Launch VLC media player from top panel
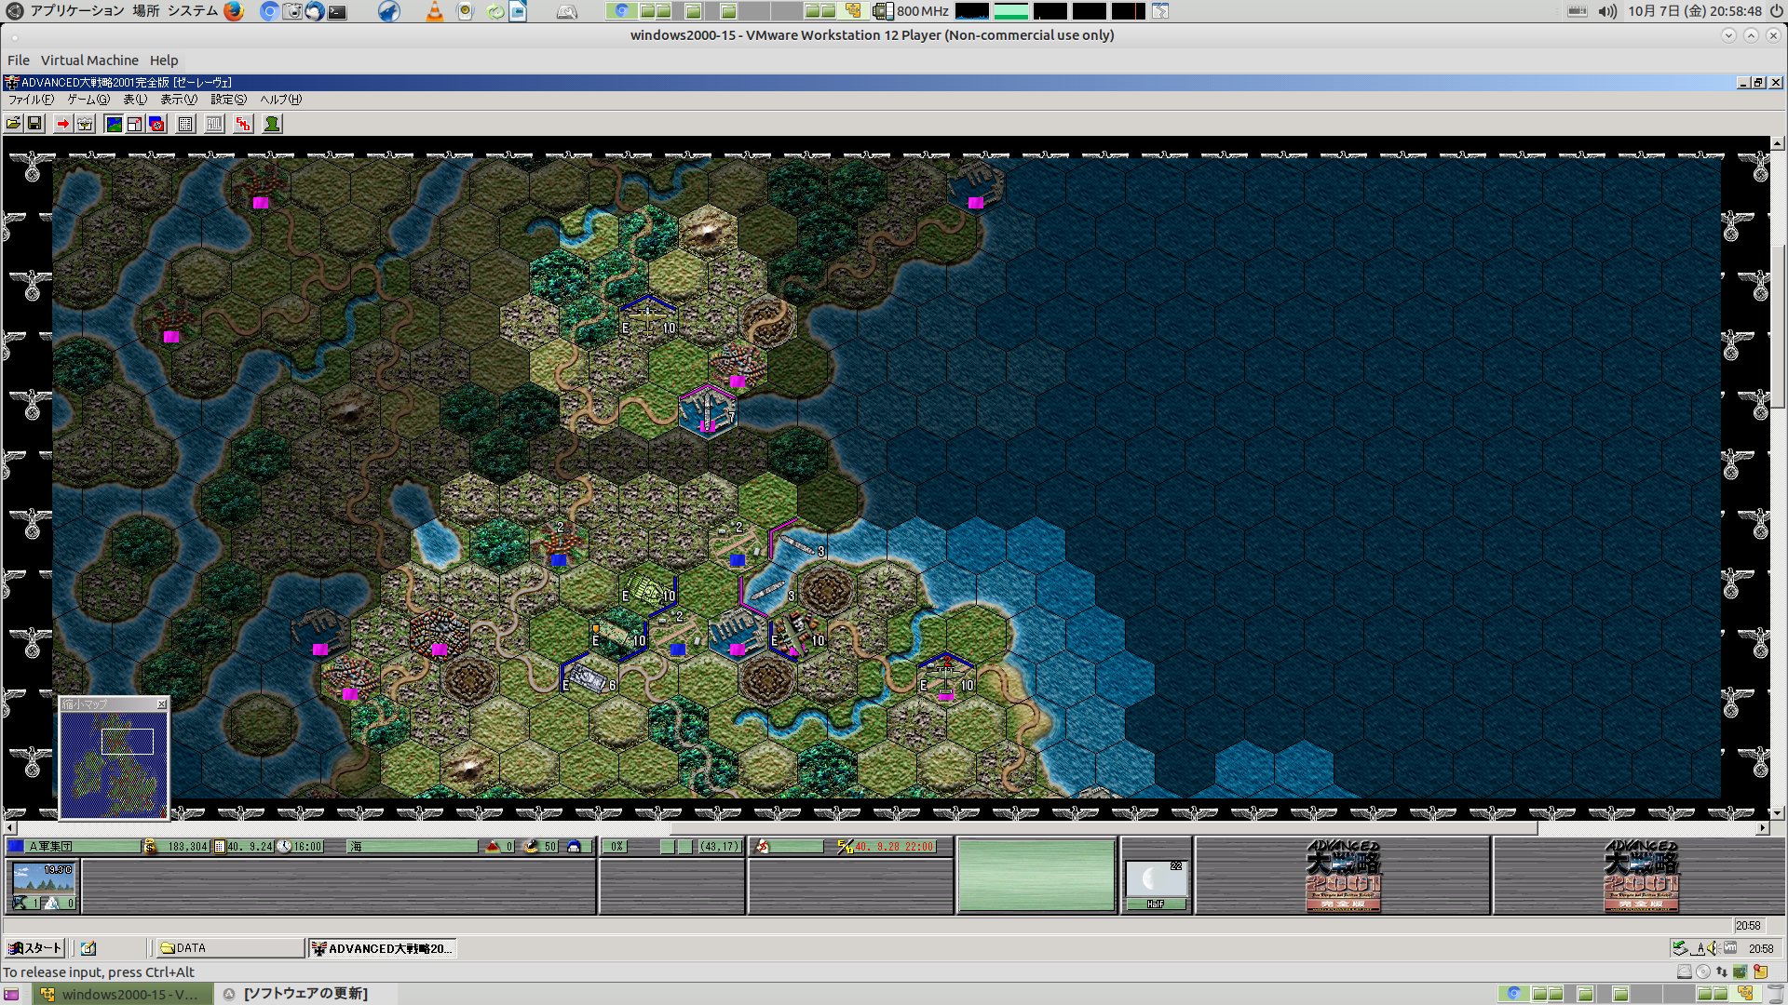The image size is (1788, 1005). (435, 11)
